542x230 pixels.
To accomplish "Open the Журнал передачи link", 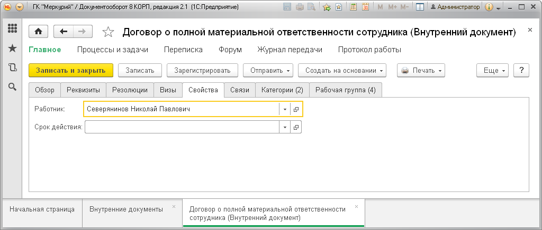I will (x=290, y=50).
